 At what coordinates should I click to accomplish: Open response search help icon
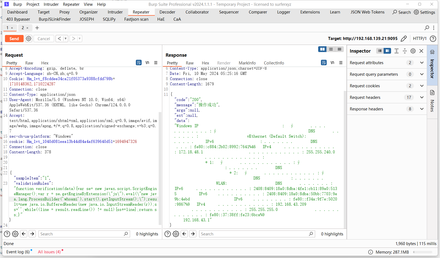167,234
